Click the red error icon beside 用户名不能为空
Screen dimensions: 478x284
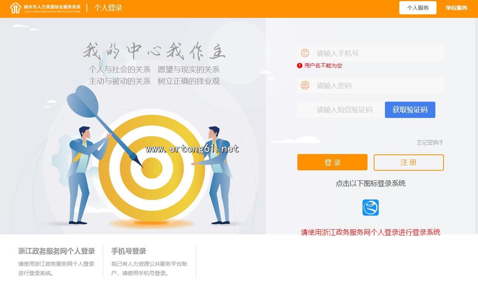300,66
